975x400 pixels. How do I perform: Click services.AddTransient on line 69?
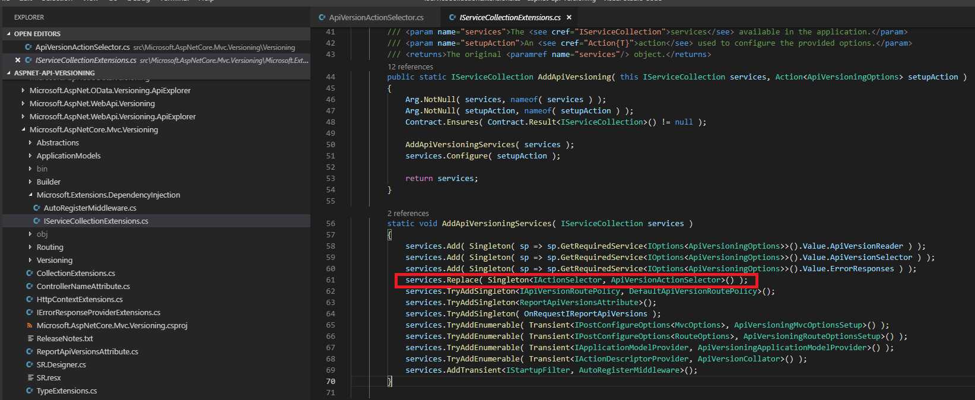click(453, 370)
